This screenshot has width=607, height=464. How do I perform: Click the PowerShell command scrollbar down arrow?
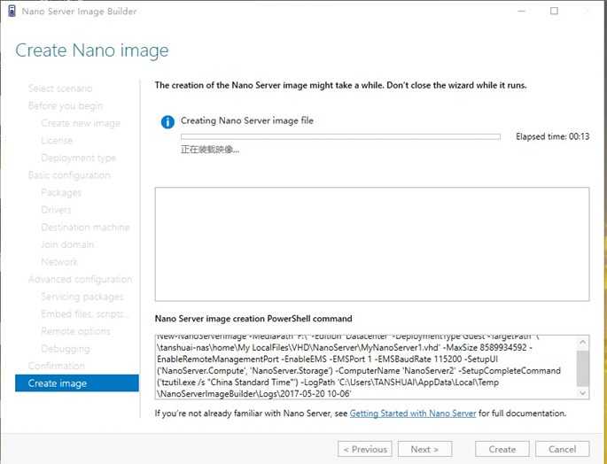pos(582,393)
